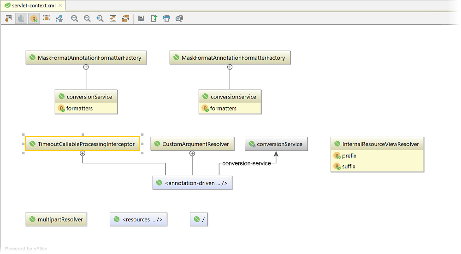Select the multipartResolver bean node
Viewport: 461px width, 254px height.
pyautogui.click(x=56, y=219)
